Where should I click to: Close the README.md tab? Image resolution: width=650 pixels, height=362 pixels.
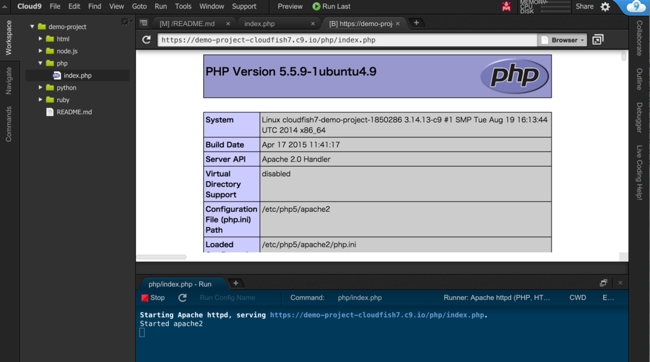pos(228,23)
